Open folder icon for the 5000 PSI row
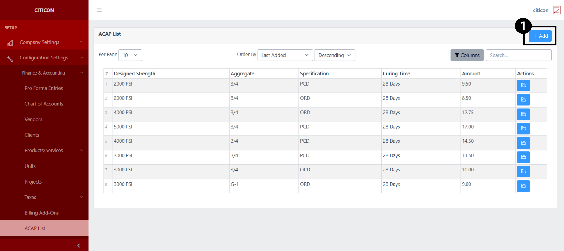The image size is (564, 251). coord(523,128)
